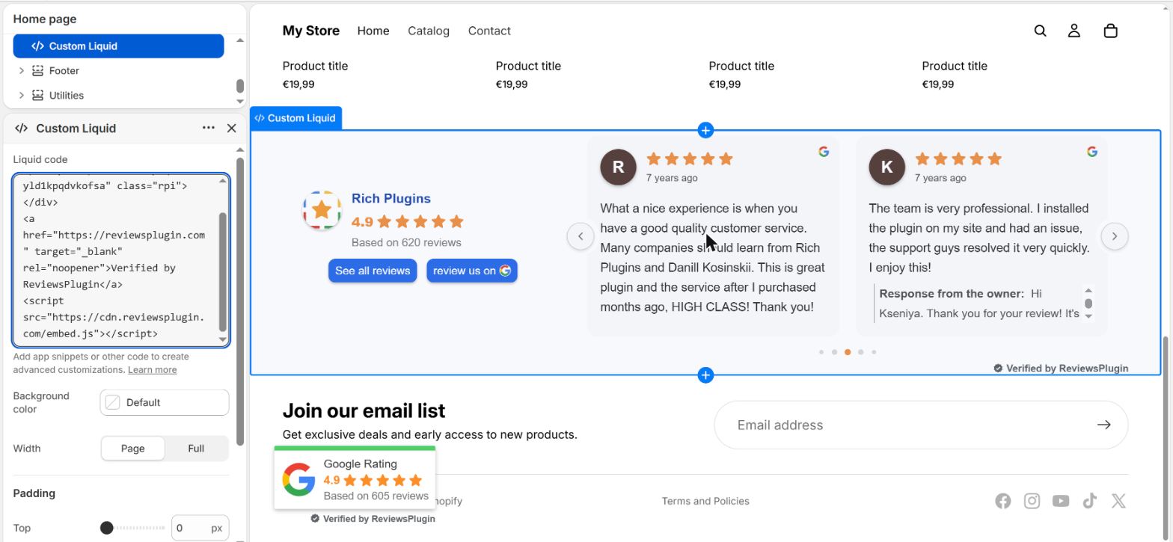1173x542 pixels.
Task: Click the Catalog navigation link
Action: (x=429, y=31)
